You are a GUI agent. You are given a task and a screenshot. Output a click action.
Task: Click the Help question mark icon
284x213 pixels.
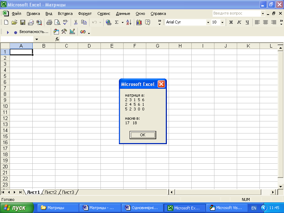[148, 22]
